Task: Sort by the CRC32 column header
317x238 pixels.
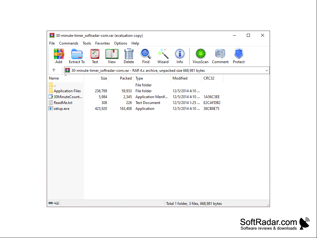Action: coord(212,78)
